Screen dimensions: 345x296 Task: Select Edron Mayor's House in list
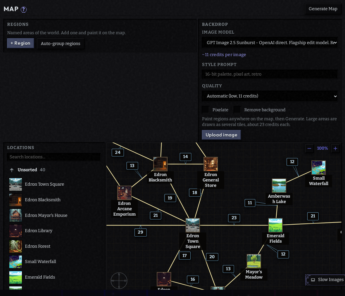click(54, 215)
